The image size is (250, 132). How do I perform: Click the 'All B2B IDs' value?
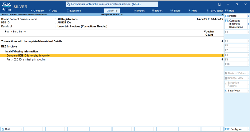[x=64, y=23]
